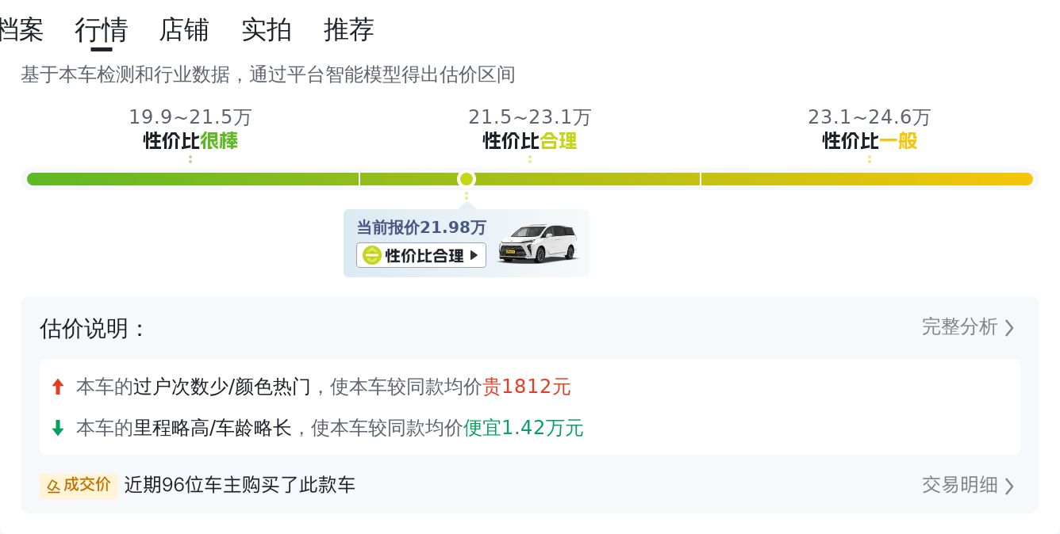Screen dimensions: 1060x534
Task: Click the yellow 性价比一般 segment of the bar
Action: (x=867, y=179)
